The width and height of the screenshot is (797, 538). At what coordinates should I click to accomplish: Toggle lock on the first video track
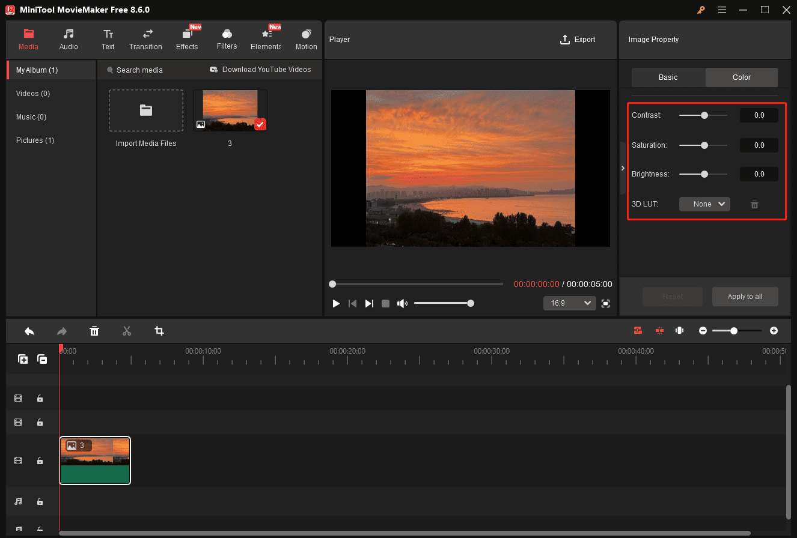(x=40, y=398)
